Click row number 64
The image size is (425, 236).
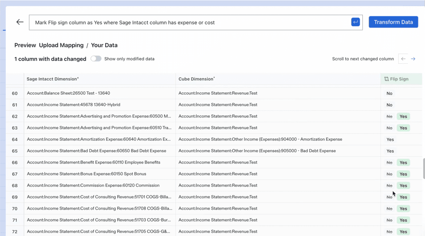click(x=15, y=140)
